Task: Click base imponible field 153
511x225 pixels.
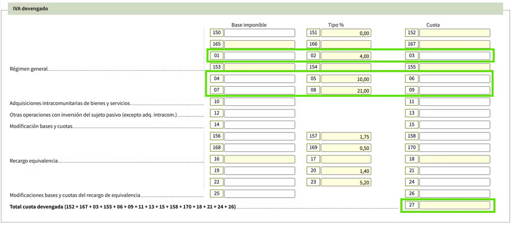Action: (x=259, y=67)
